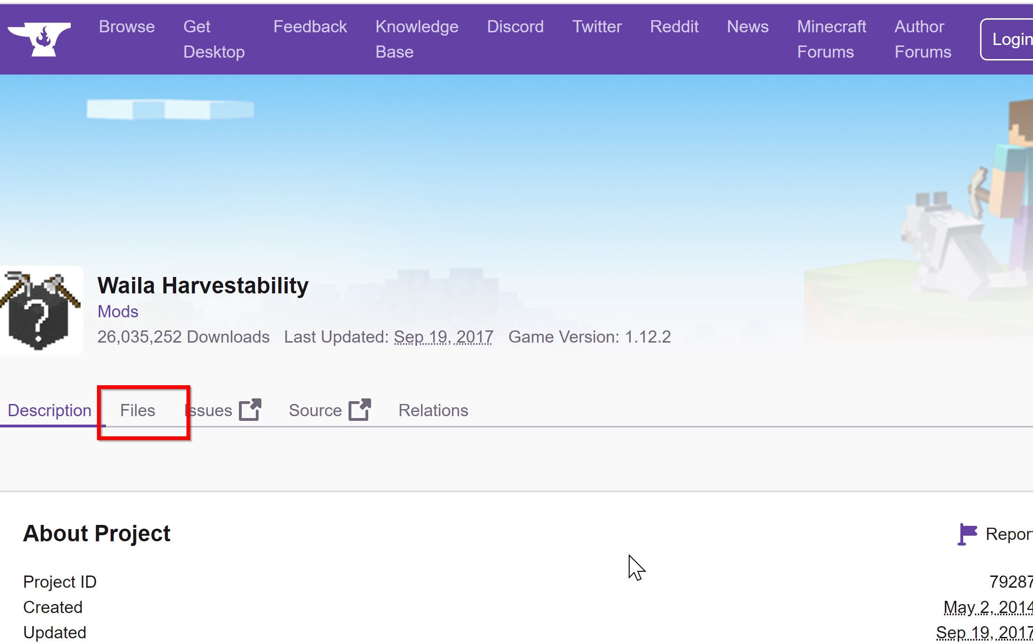
Task: Go to the Feedback page
Action: click(310, 27)
